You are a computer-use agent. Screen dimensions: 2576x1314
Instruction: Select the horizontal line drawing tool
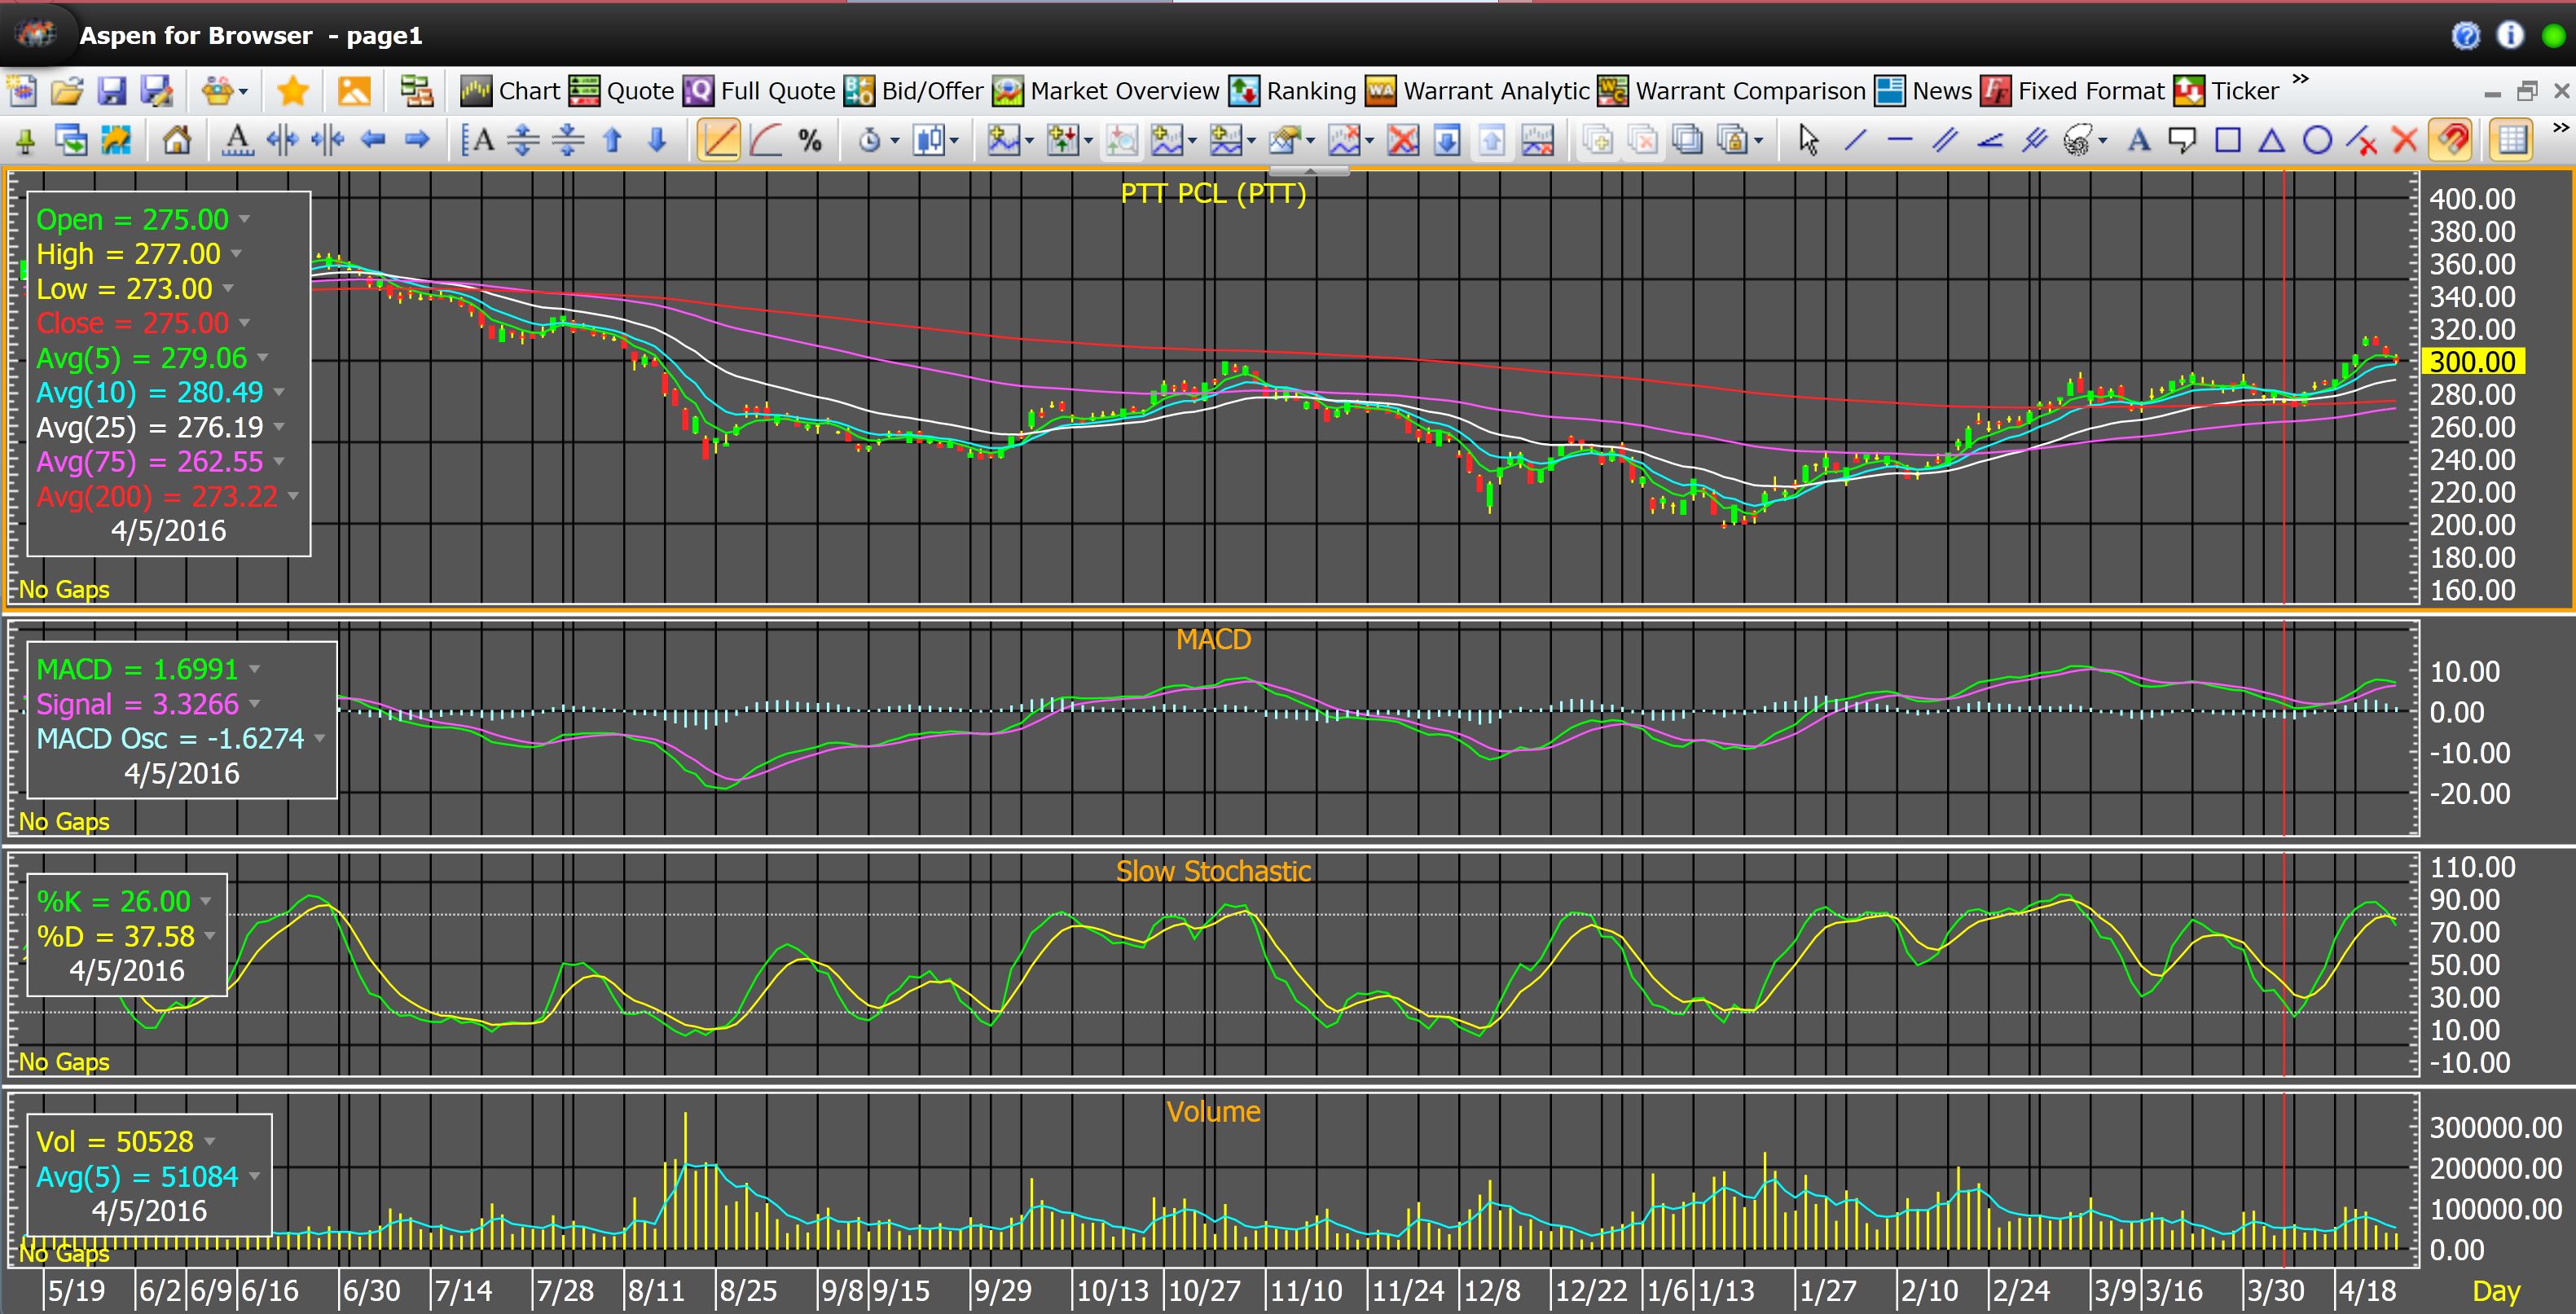[x=1899, y=140]
